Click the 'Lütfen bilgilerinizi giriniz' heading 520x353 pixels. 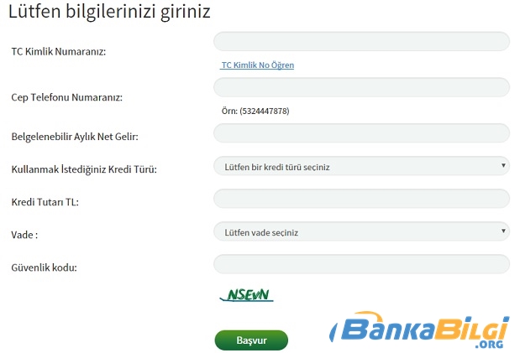(109, 12)
